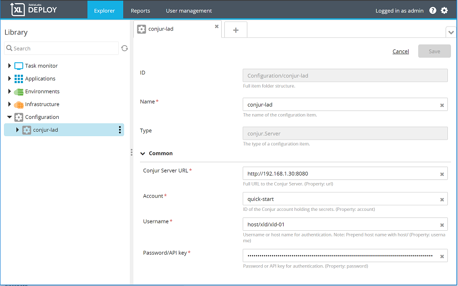Open the settings gear in header
The height and width of the screenshot is (286, 458).
pyautogui.click(x=444, y=11)
